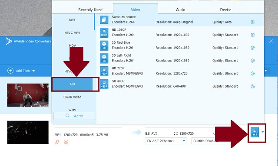The width and height of the screenshot is (278, 166).
Task: Open settings gear for Same as source
Action: click(x=253, y=22)
